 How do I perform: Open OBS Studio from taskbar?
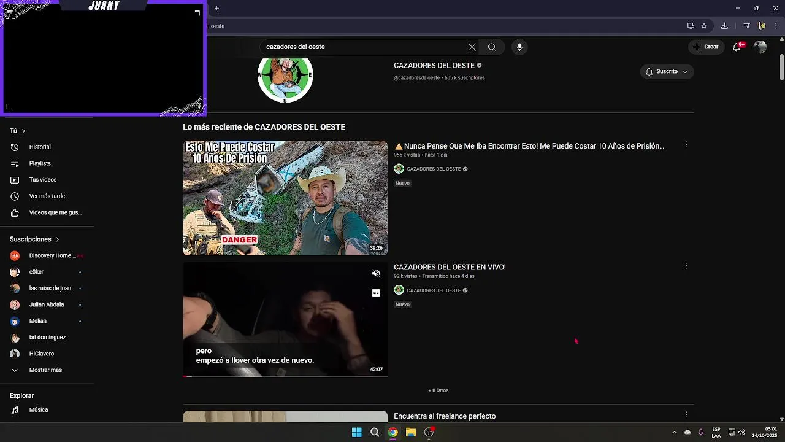429,432
